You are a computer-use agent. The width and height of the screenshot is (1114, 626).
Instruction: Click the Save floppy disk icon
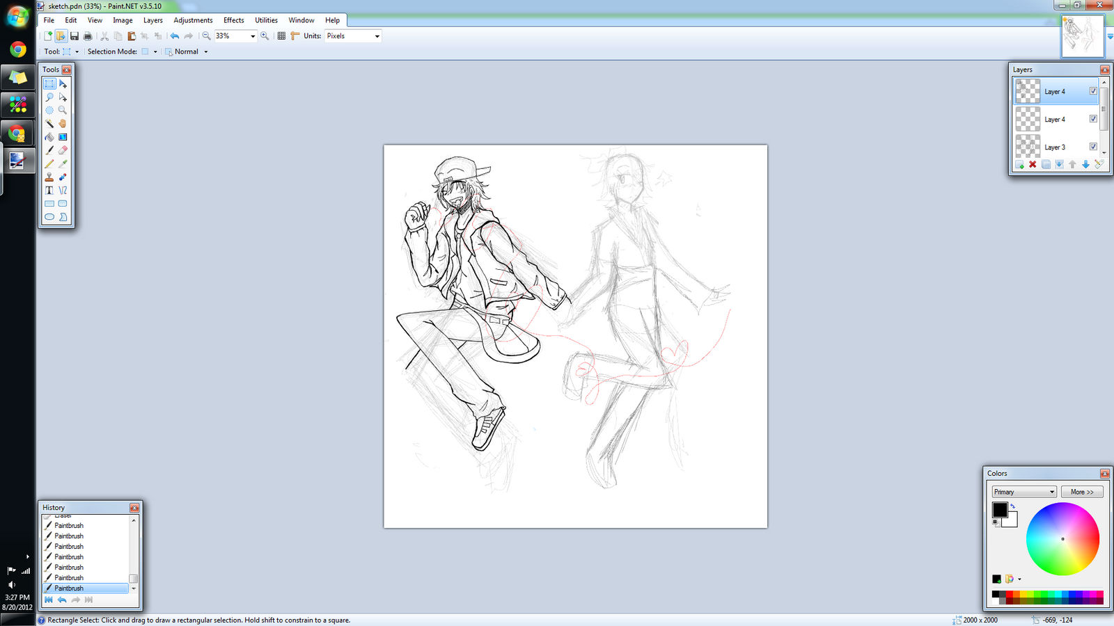pyautogui.click(x=74, y=36)
